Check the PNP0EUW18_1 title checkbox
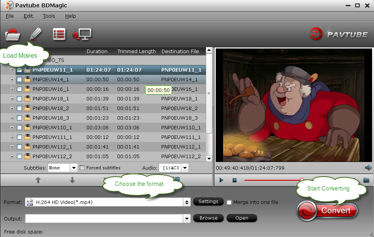This screenshot has height=237, width=374. (19, 98)
